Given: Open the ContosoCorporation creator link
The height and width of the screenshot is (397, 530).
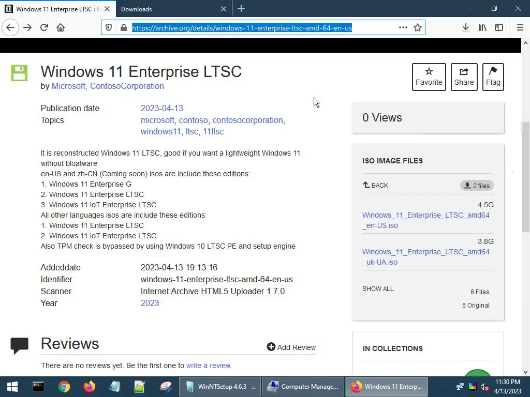Looking at the screenshot, I should coord(127,86).
